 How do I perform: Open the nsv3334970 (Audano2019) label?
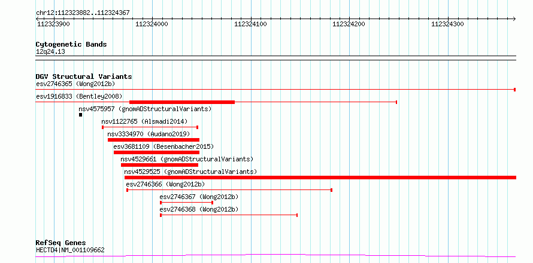coord(149,134)
